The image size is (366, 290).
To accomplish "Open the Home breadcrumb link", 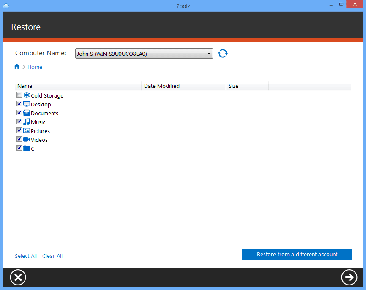I will point(35,67).
